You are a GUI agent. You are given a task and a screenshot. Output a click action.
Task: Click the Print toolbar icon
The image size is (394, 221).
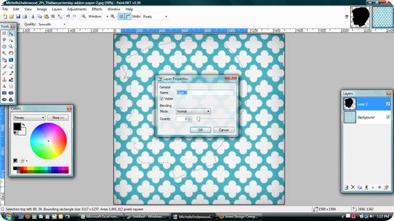pos(25,17)
